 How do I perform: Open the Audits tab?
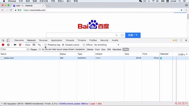(x=115, y=40)
